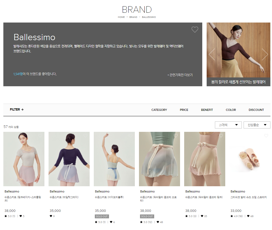The width and height of the screenshot is (272, 230).
Task: Open the DISCOUNT filter tab
Action: coord(256,110)
